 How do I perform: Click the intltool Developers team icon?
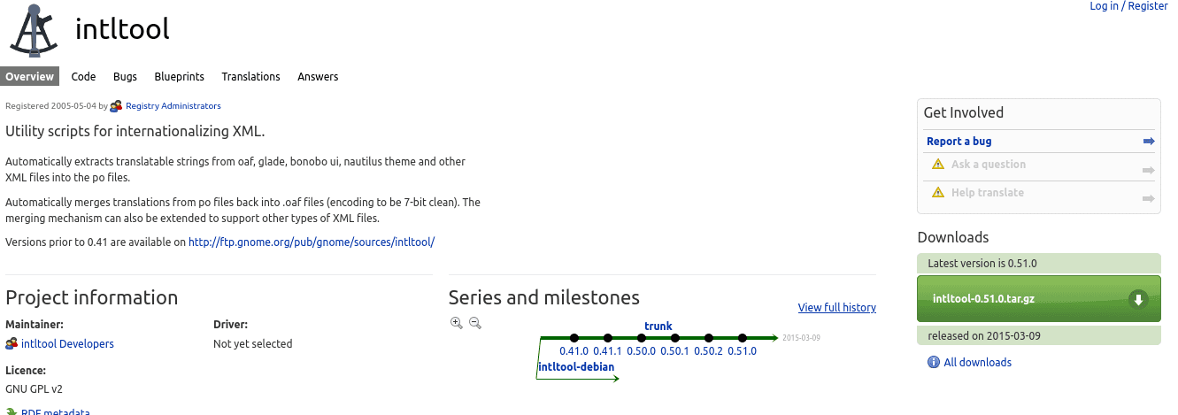pos(12,344)
